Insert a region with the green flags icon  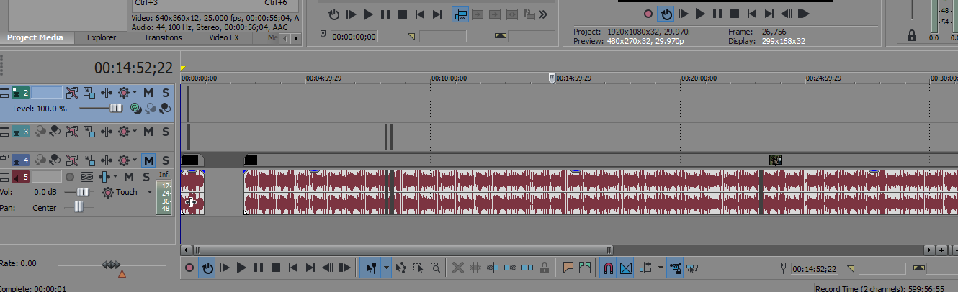[585, 268]
